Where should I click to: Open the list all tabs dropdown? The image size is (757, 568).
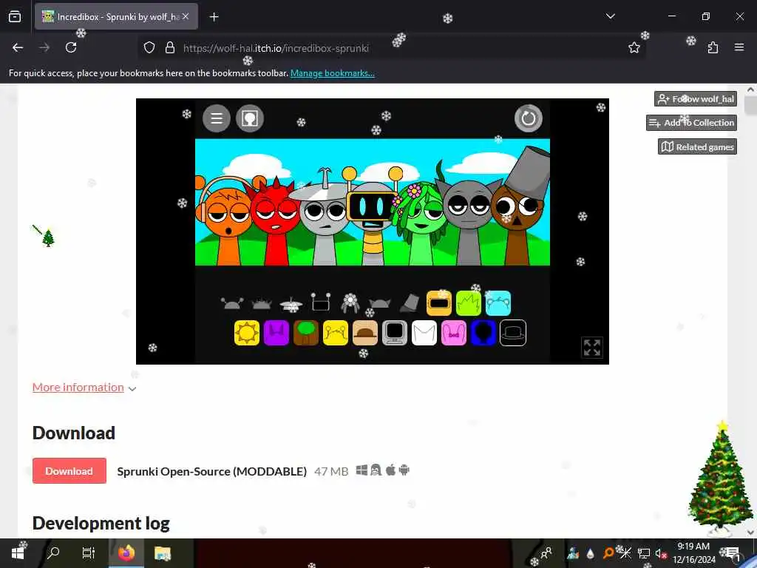pos(610,16)
